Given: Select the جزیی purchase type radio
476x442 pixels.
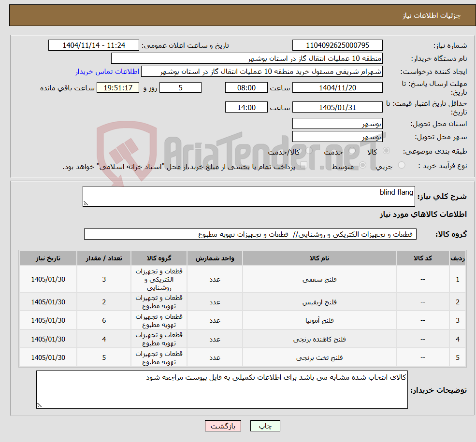Looking at the screenshot, I should [401, 165].
